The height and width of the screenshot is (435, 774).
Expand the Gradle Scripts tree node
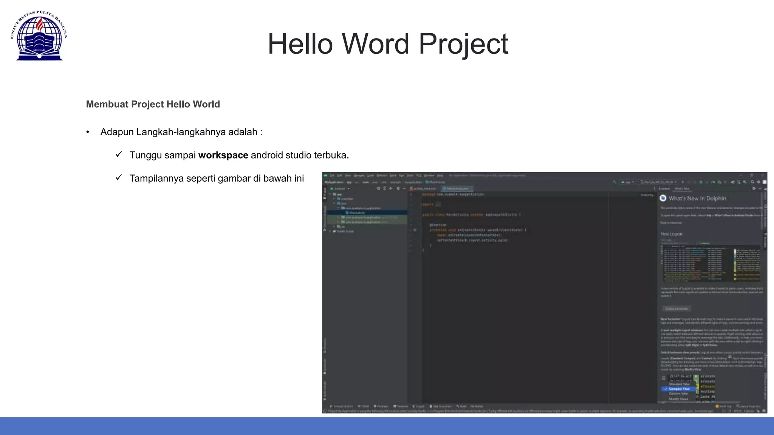[330, 231]
